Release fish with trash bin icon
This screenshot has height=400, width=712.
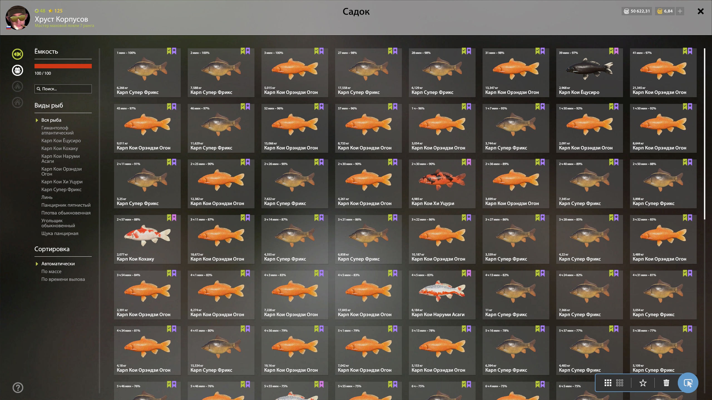click(666, 383)
